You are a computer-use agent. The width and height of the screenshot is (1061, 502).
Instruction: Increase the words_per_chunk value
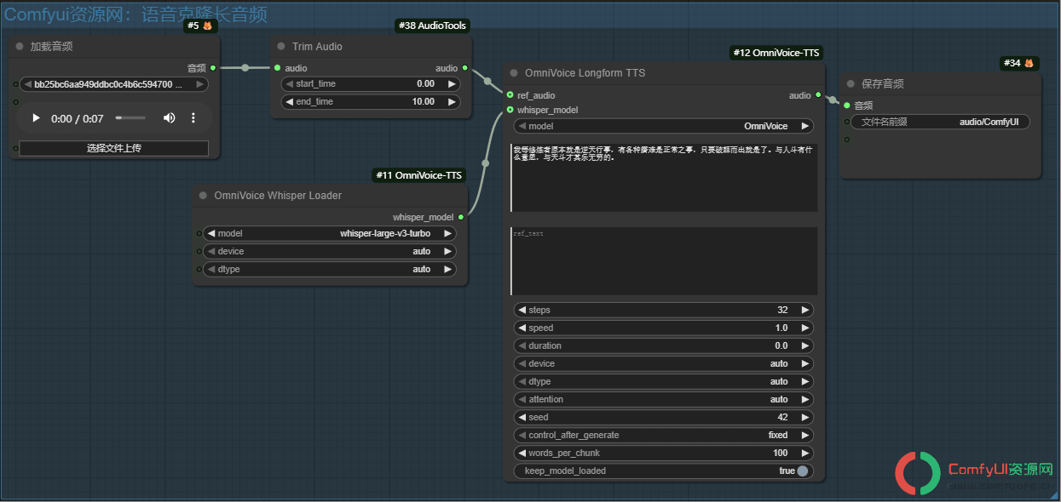tap(804, 453)
